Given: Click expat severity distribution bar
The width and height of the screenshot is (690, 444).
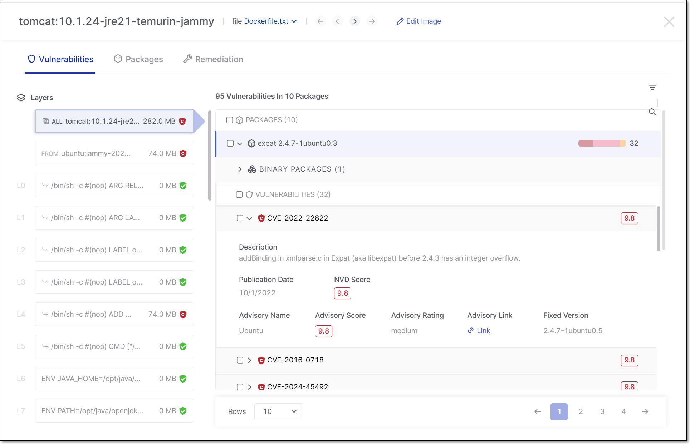Looking at the screenshot, I should (x=602, y=143).
